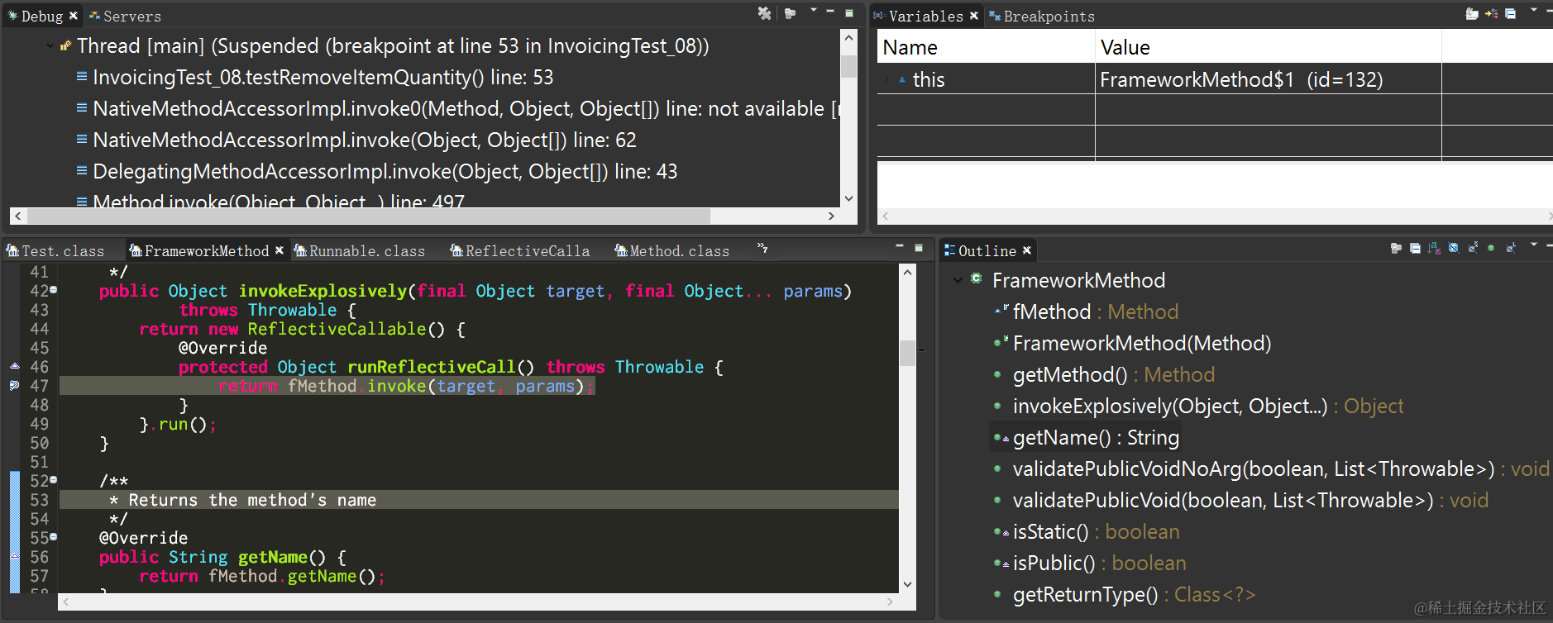The height and width of the screenshot is (623, 1553).
Task: Toggle Hide Fields in Outline toolbar
Action: pyautogui.click(x=1454, y=248)
